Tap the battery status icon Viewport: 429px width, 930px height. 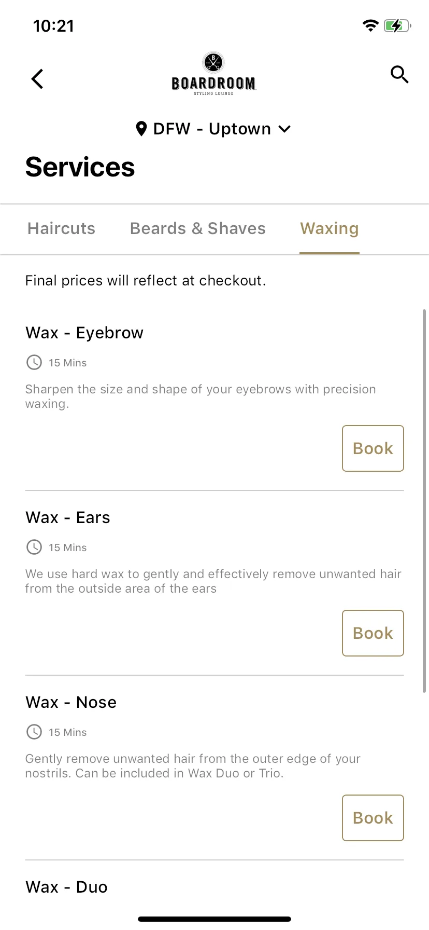tap(397, 25)
